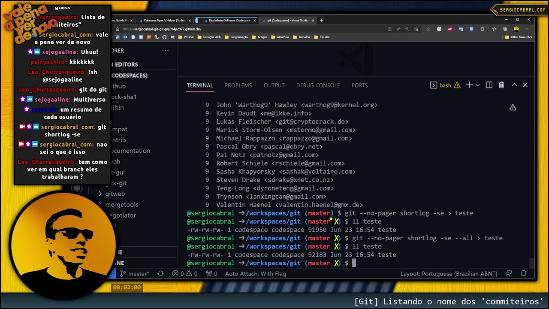Click the bash terminal profile label
Screen dimensions: 549x309
tap(445, 85)
